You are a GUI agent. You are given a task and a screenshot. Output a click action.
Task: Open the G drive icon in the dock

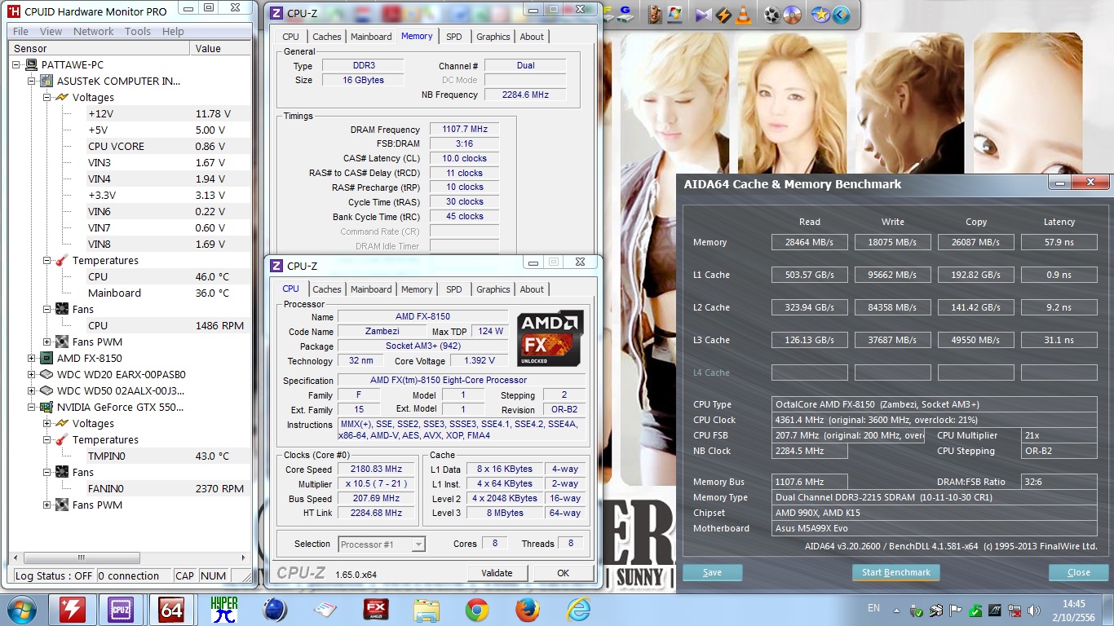point(626,14)
